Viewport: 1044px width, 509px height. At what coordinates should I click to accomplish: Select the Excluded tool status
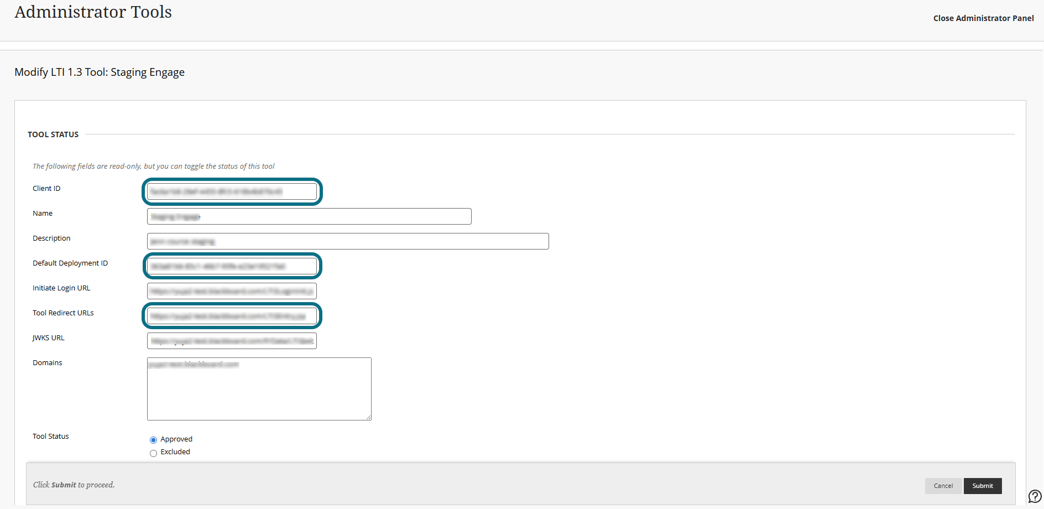click(153, 453)
